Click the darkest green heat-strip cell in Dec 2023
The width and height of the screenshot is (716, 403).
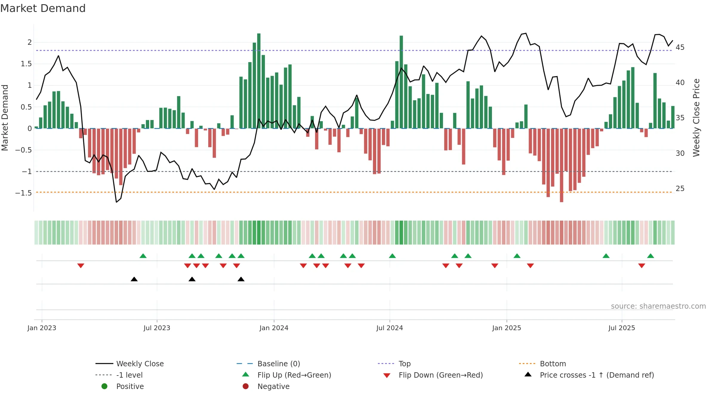259,233
